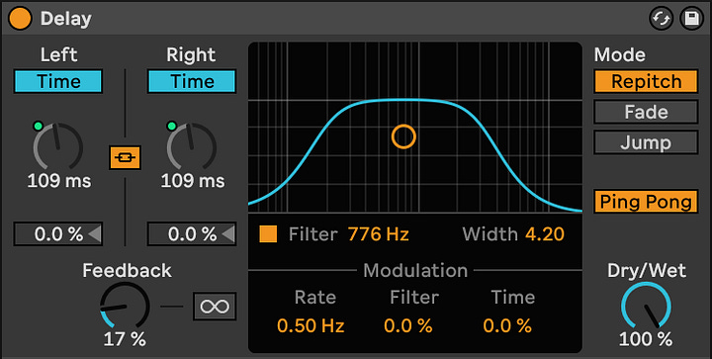Click the Delay device title
This screenshot has height=359, width=712.
click(66, 19)
